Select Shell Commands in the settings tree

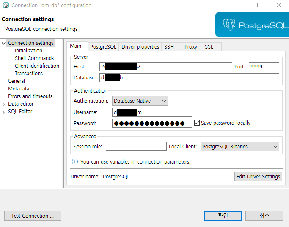click(34, 58)
